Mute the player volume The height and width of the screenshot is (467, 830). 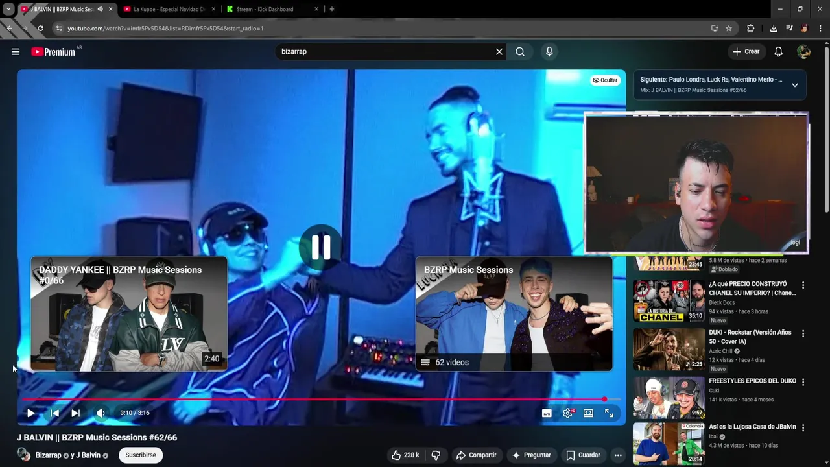pos(101,413)
